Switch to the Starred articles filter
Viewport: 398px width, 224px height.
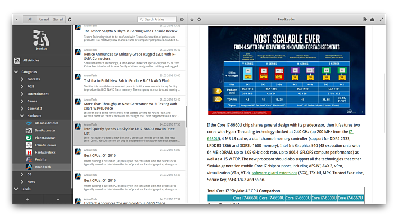[x=58, y=19]
